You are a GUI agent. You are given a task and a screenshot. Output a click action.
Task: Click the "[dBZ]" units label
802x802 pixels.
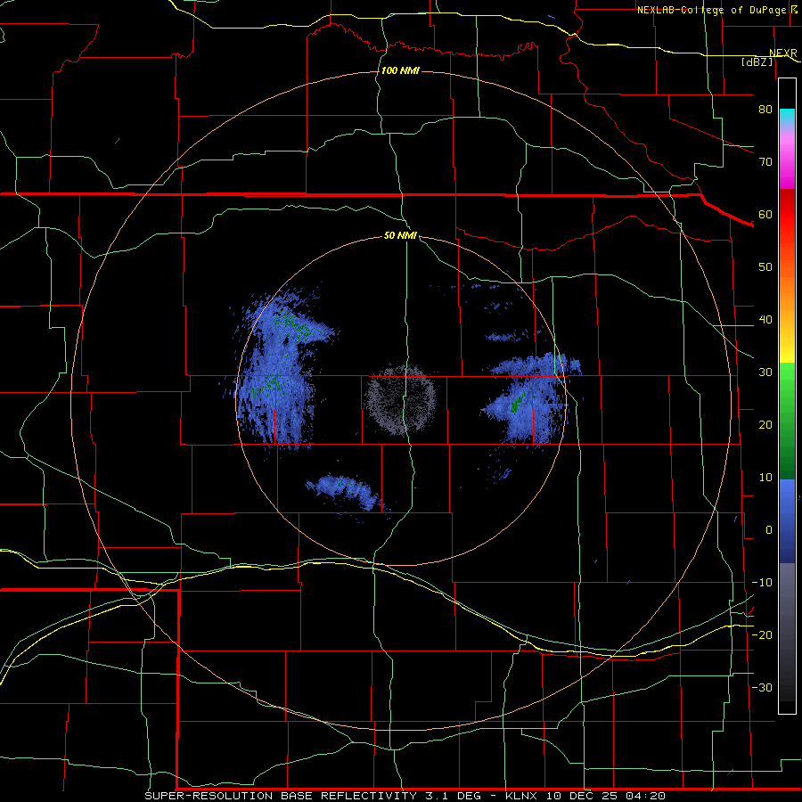[757, 62]
